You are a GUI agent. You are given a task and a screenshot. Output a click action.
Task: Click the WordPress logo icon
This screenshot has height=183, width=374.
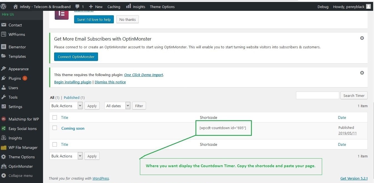[4, 6]
